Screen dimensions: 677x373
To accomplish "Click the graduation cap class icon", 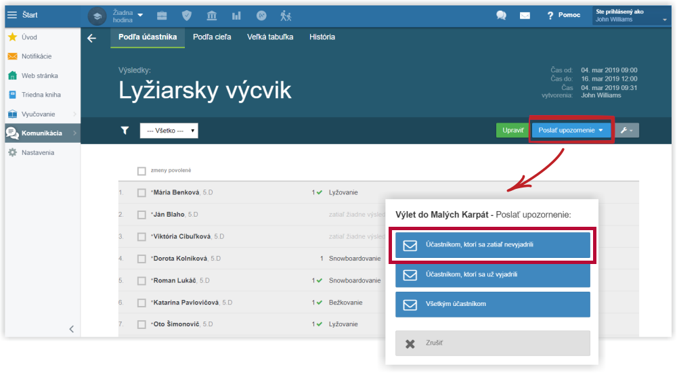I will 97,16.
